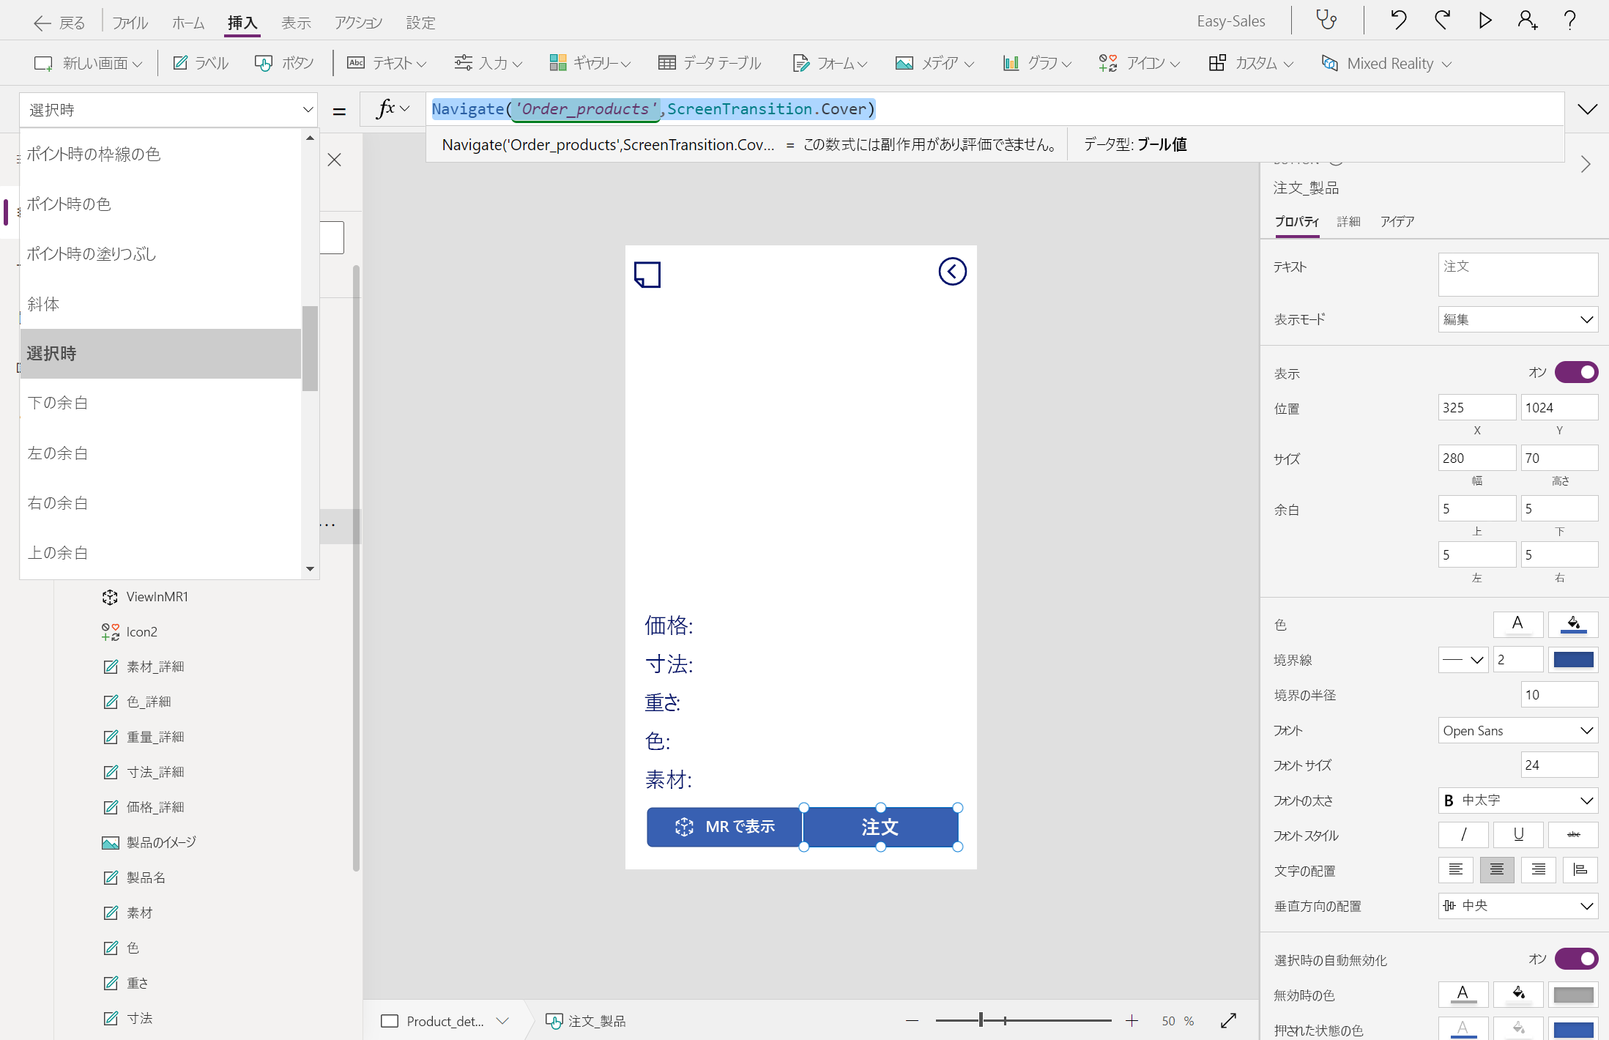Open the メディア dropdown
Viewport: 1609px width, 1040px height.
934,63
